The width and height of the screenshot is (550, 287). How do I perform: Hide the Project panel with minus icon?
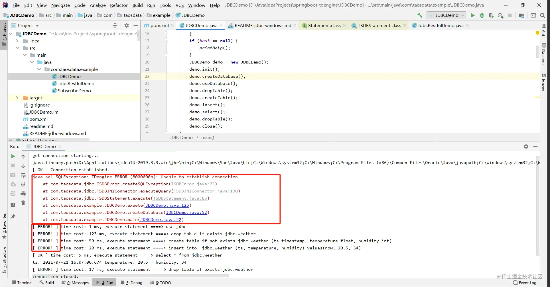[136, 25]
